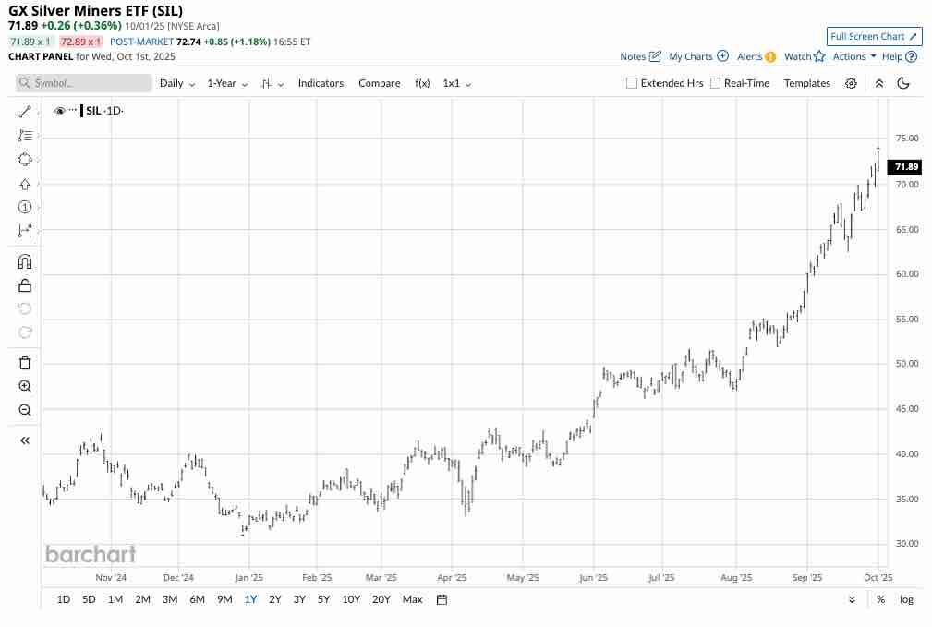Image resolution: width=932 pixels, height=627 pixels.
Task: Open chart settings gear
Action: coord(851,83)
